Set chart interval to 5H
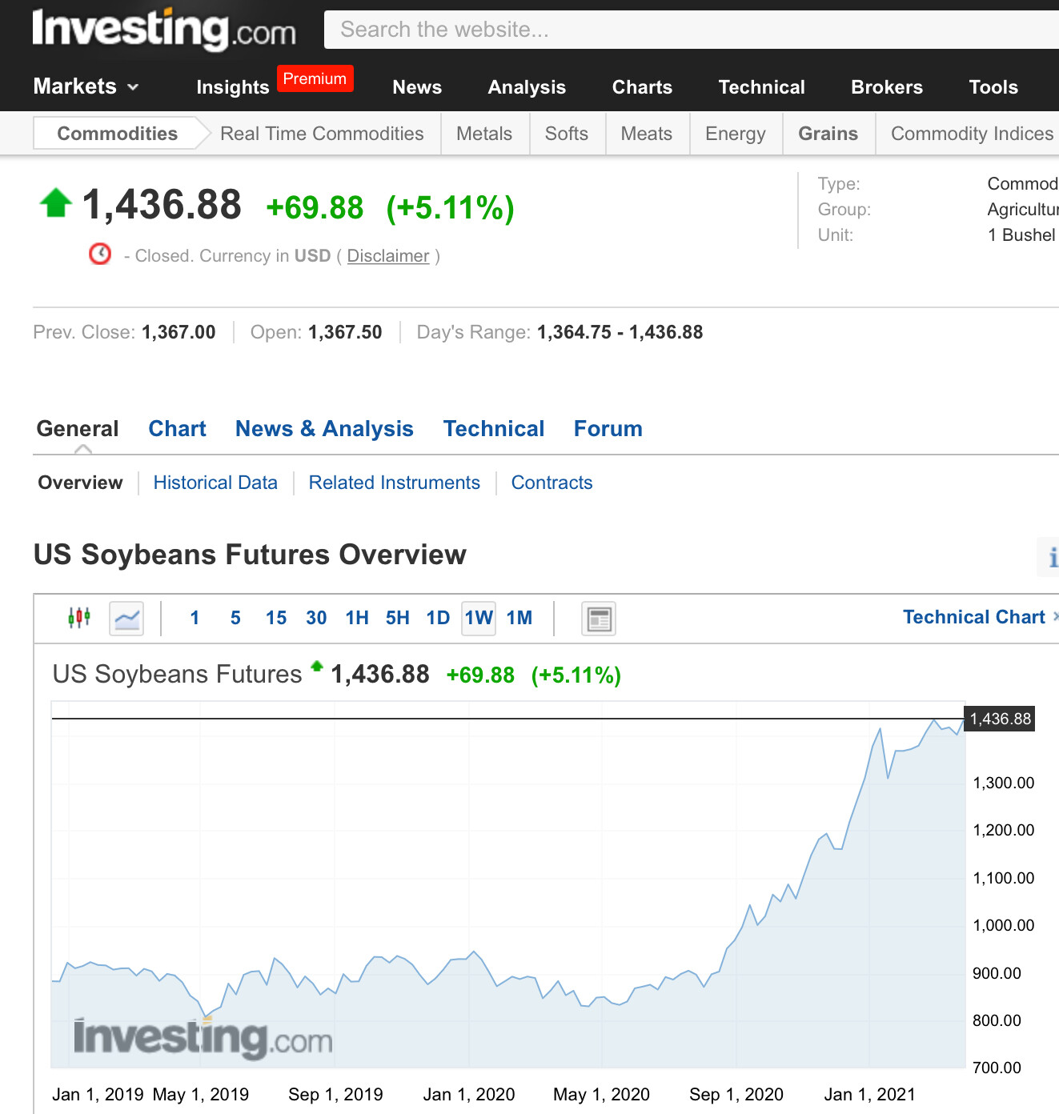Viewport: 1059px width, 1114px height. pyautogui.click(x=398, y=618)
